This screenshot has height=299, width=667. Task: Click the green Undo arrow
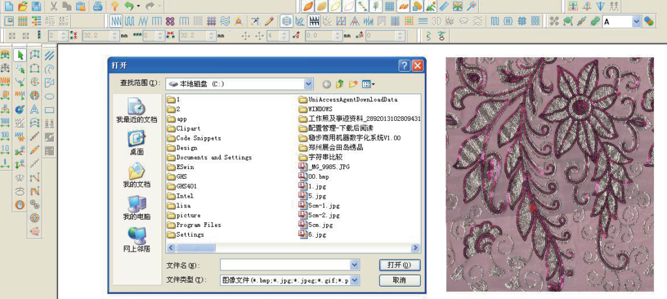point(129,6)
